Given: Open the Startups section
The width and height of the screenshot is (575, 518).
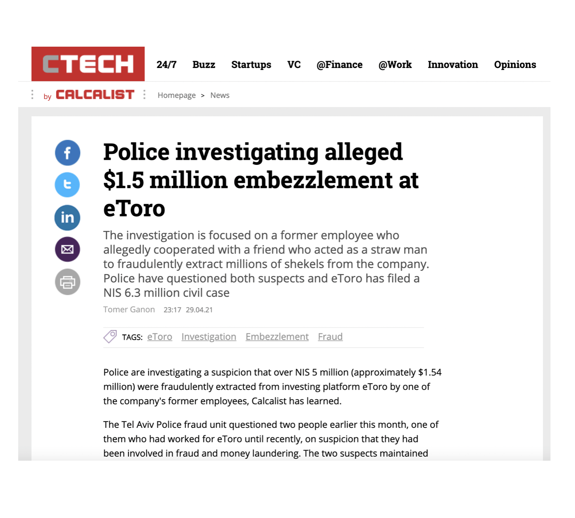Looking at the screenshot, I should [251, 64].
